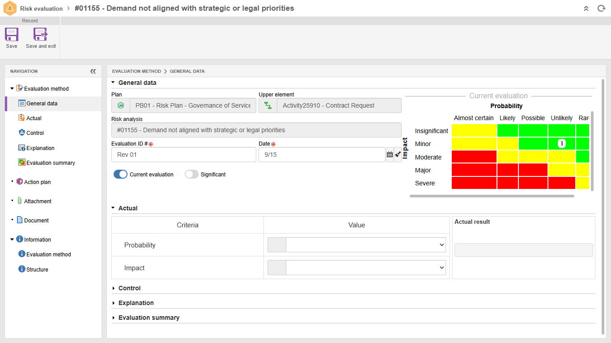Open the calendar date picker
Viewport: 611px width, 343px height.
pos(390,155)
